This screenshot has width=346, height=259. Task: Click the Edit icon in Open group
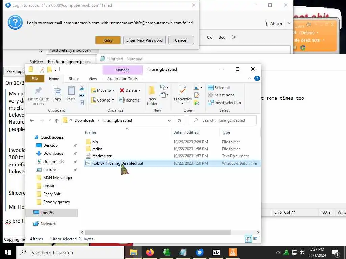(196, 95)
